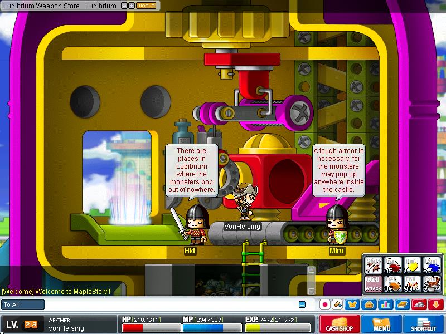
Task: Toggle quick slot with down arrow
Action: tap(436, 304)
